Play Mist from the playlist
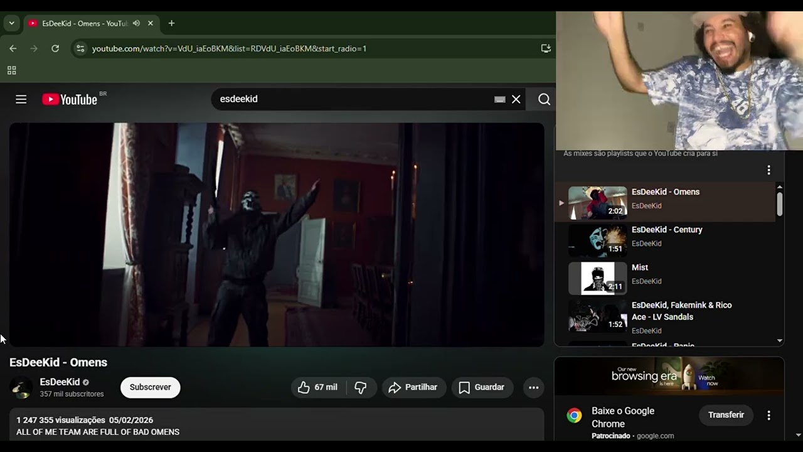Image resolution: width=803 pixels, height=452 pixels. [640, 267]
